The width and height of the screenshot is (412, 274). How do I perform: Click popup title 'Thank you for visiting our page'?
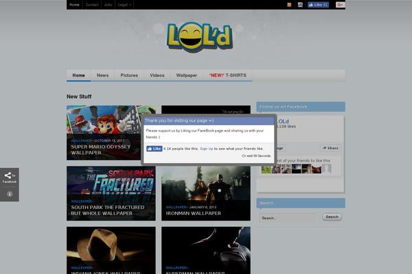click(179, 121)
